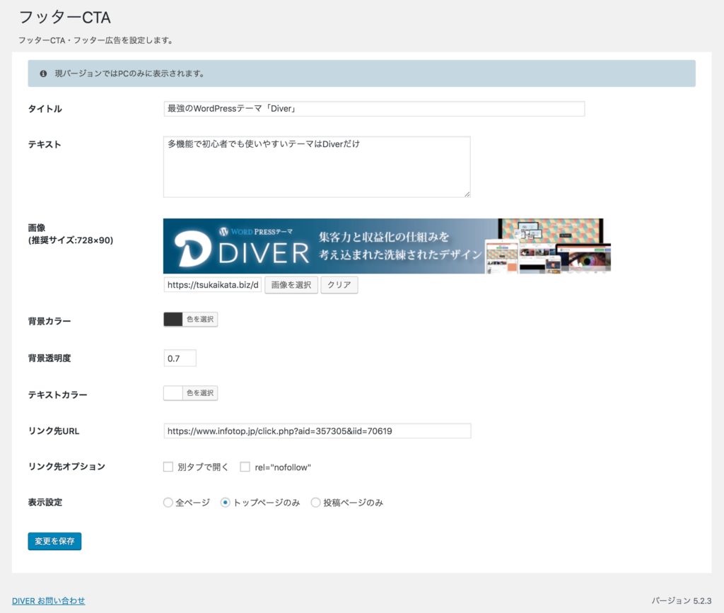
Task: Click the リンク先URL input field
Action: pos(317,431)
